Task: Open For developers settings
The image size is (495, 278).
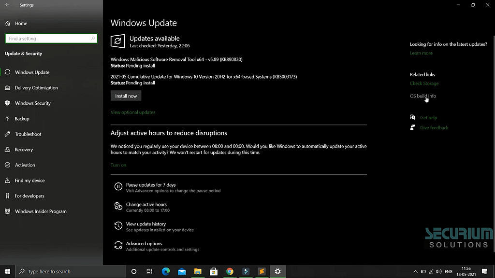Action: (x=29, y=196)
